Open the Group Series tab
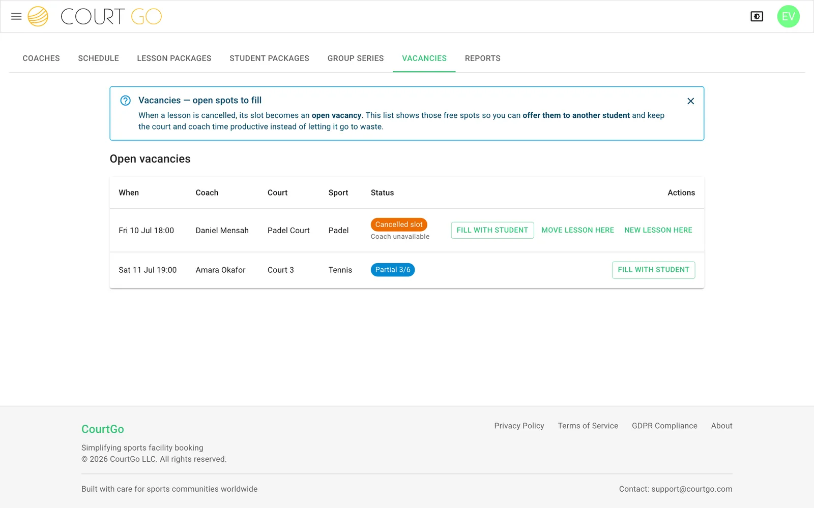The width and height of the screenshot is (814, 508). 356,58
